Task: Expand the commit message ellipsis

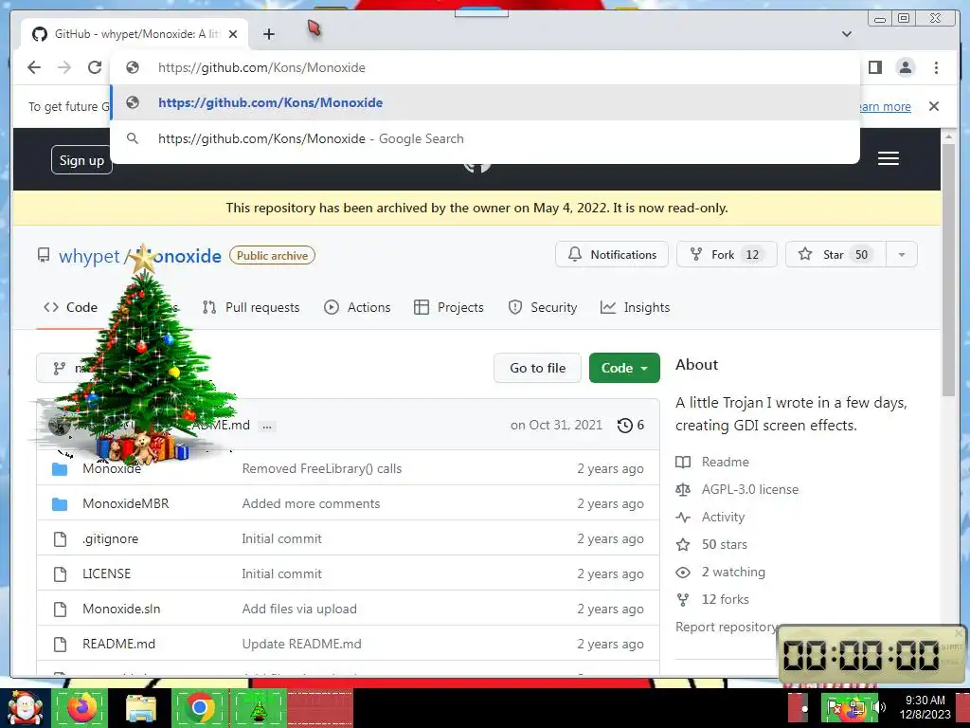Action: (267, 426)
